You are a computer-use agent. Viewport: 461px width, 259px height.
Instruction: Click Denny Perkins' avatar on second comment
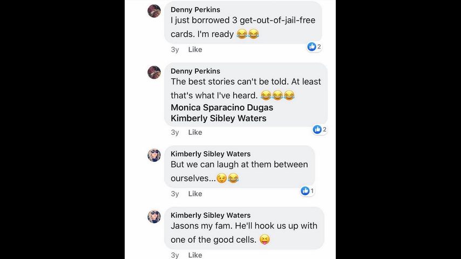point(154,72)
